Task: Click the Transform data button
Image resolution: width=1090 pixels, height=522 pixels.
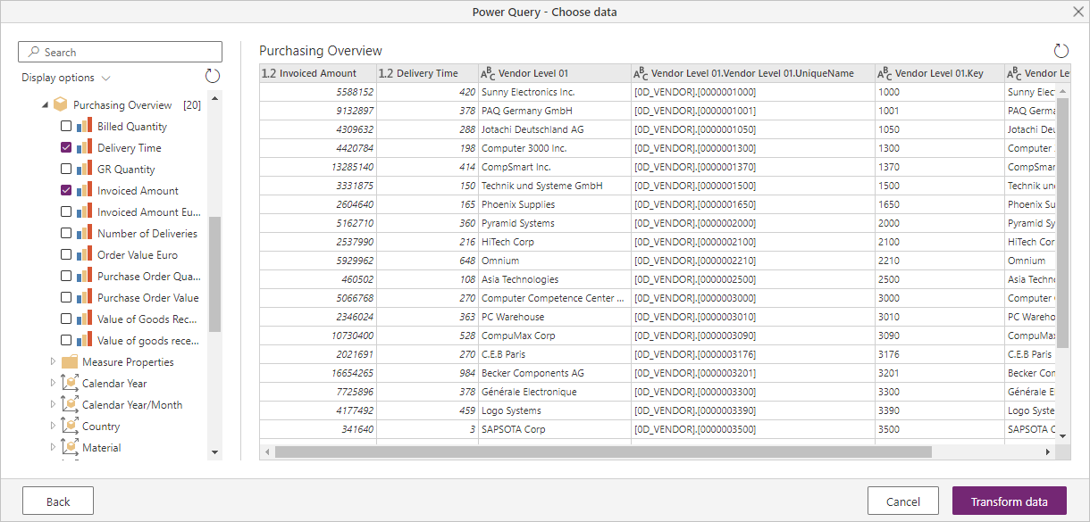Action: tap(1009, 501)
